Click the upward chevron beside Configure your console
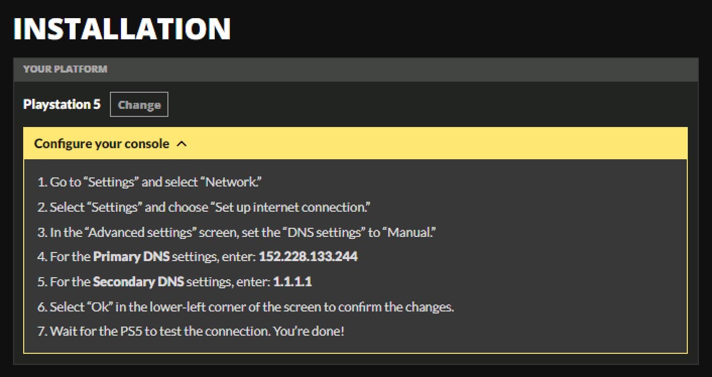712x377 pixels. [182, 144]
